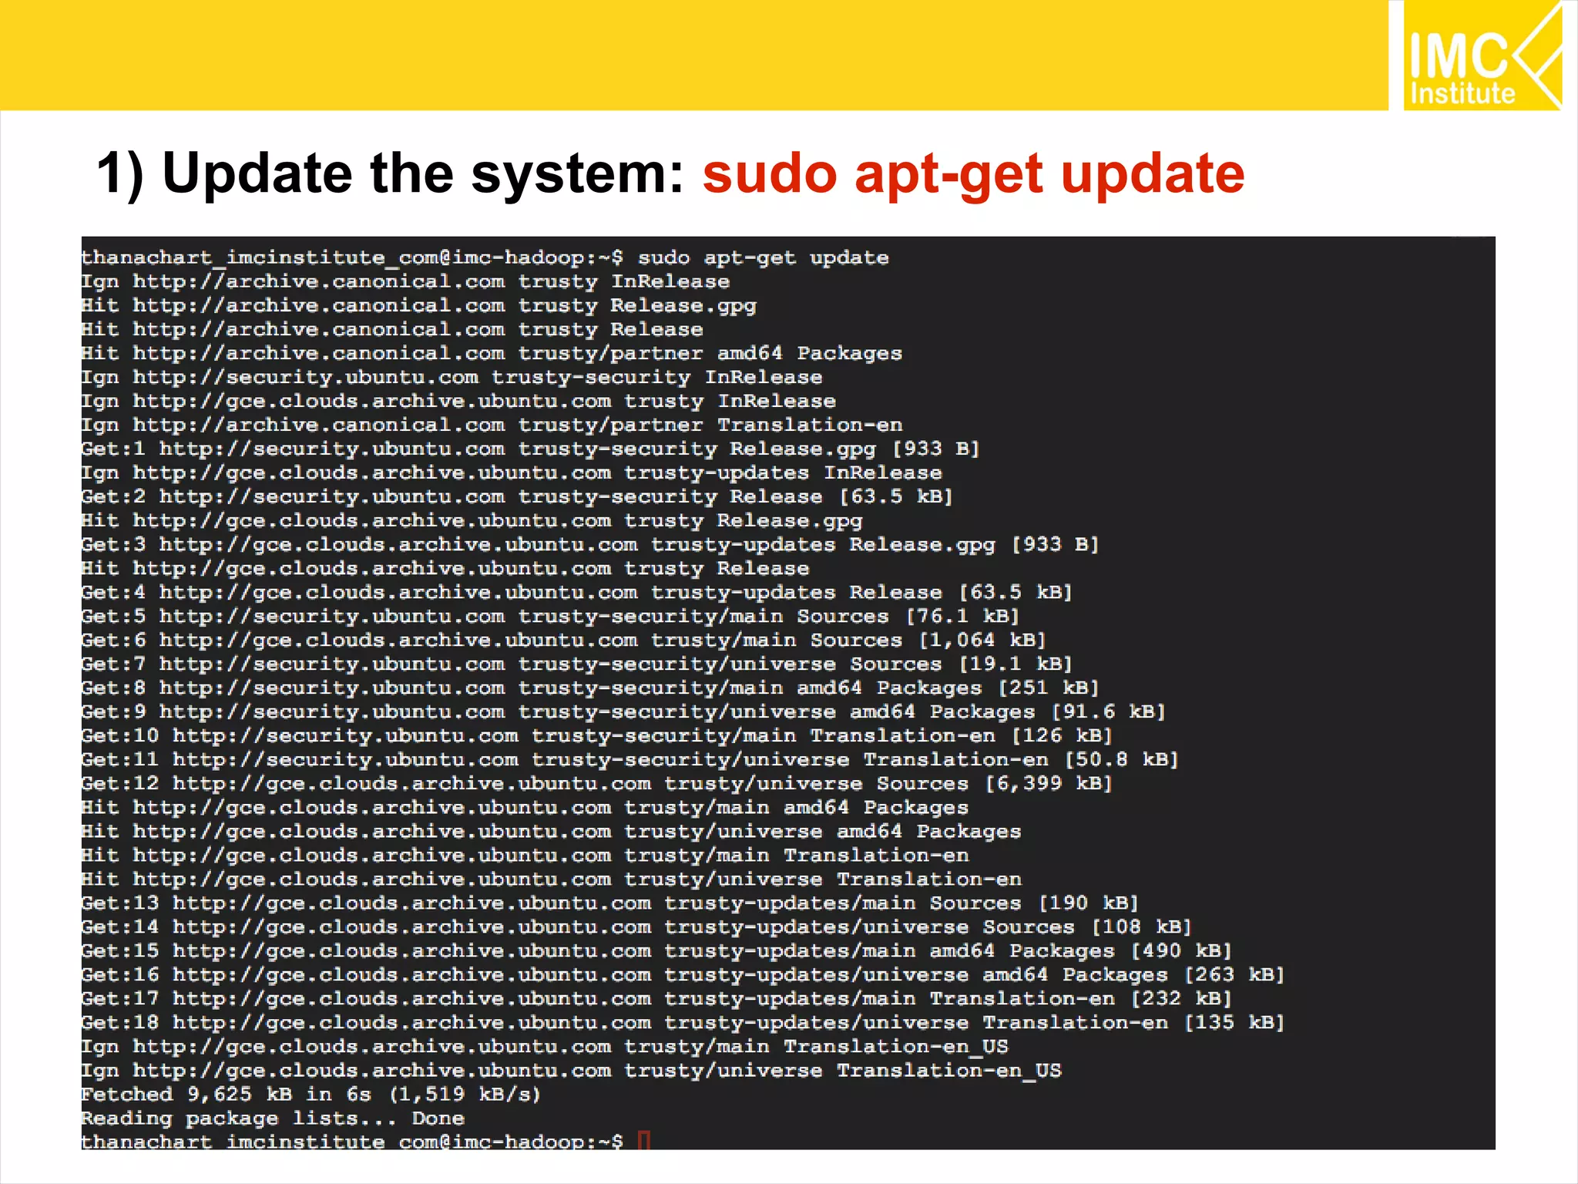
Task: Click the 'Get:13' line with [190 kB]
Action: (x=610, y=903)
